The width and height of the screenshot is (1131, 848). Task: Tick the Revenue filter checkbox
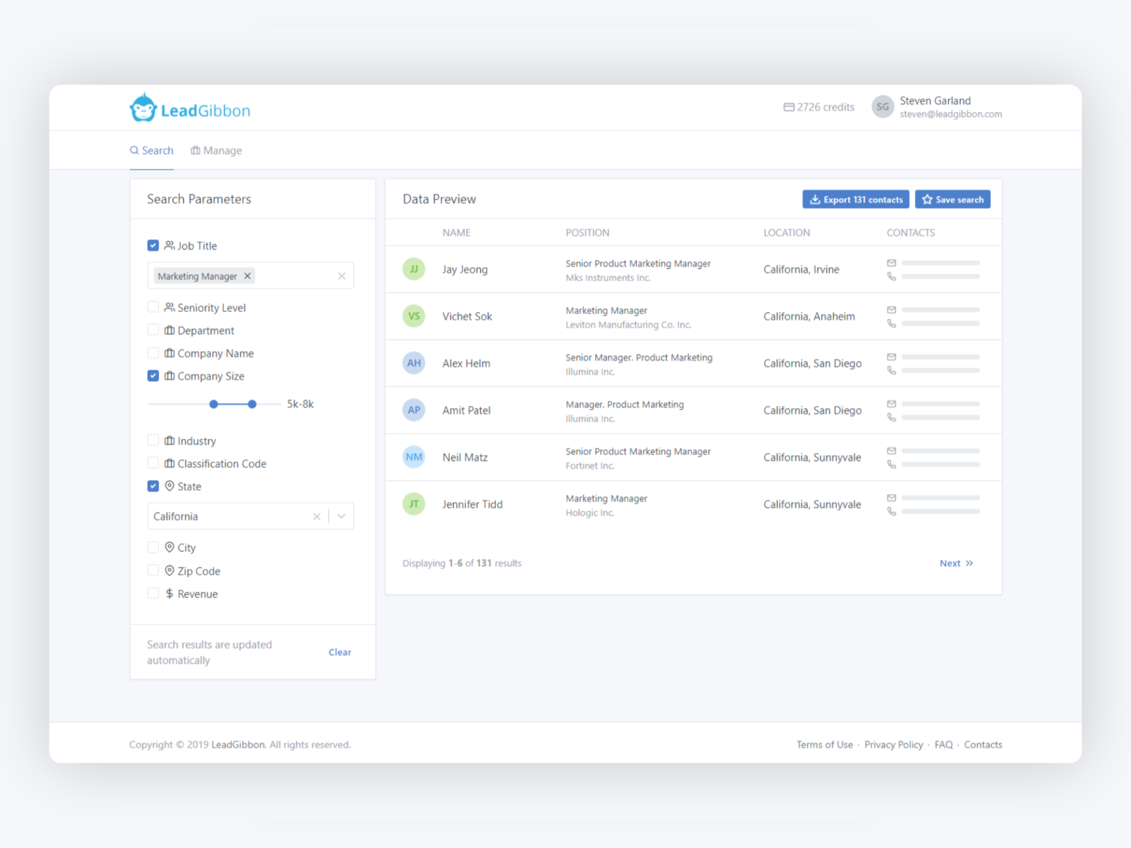coord(153,594)
